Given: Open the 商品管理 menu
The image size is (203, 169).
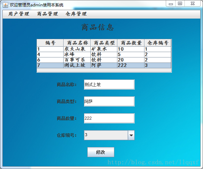Looking at the screenshot, I should [x=47, y=14].
